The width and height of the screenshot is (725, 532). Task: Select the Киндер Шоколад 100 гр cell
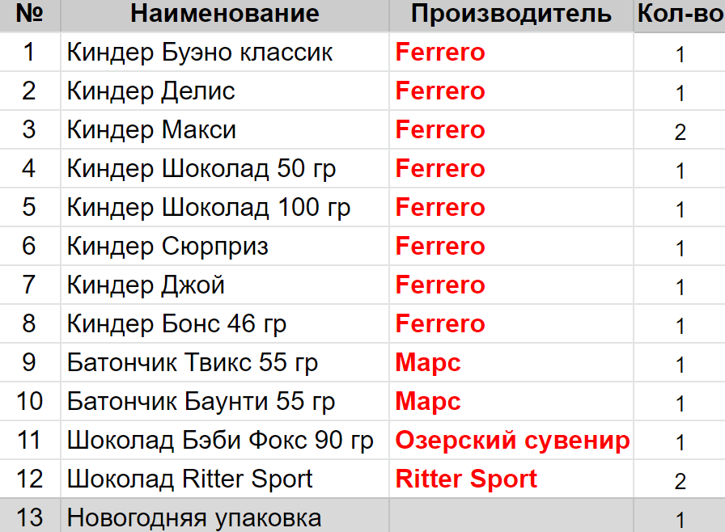point(208,208)
